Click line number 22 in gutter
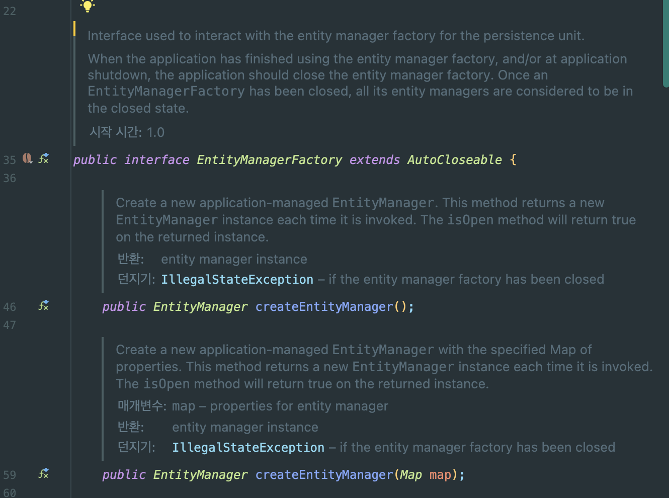 click(x=10, y=11)
